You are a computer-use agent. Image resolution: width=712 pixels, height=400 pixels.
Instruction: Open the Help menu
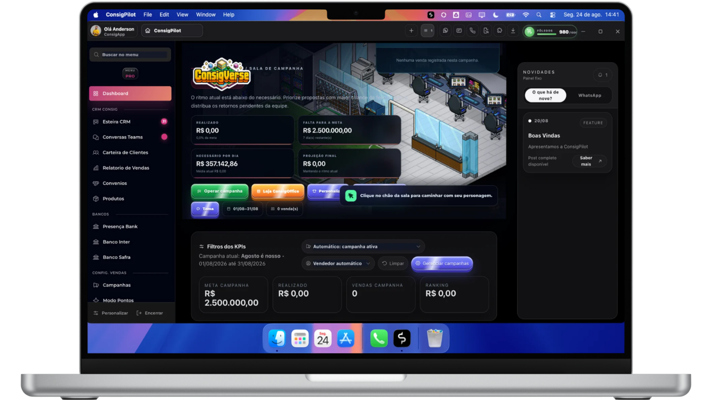[229, 15]
